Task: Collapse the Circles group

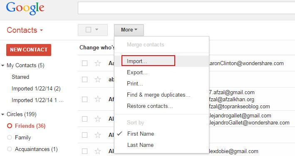Action: click(x=3, y=115)
